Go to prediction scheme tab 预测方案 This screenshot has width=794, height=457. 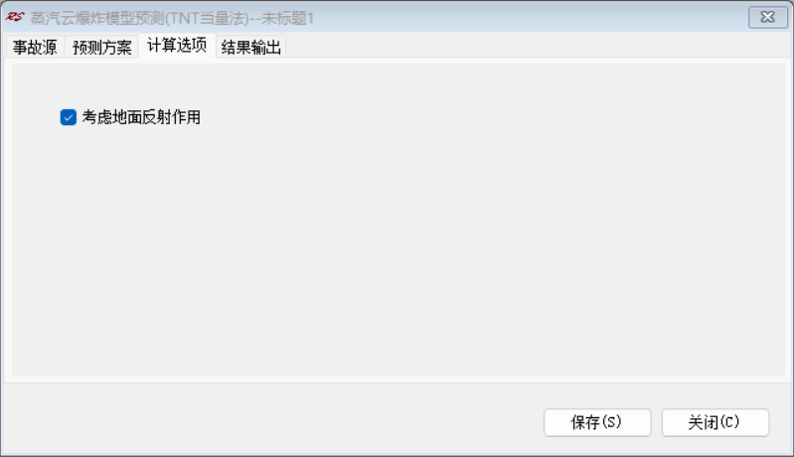101,47
